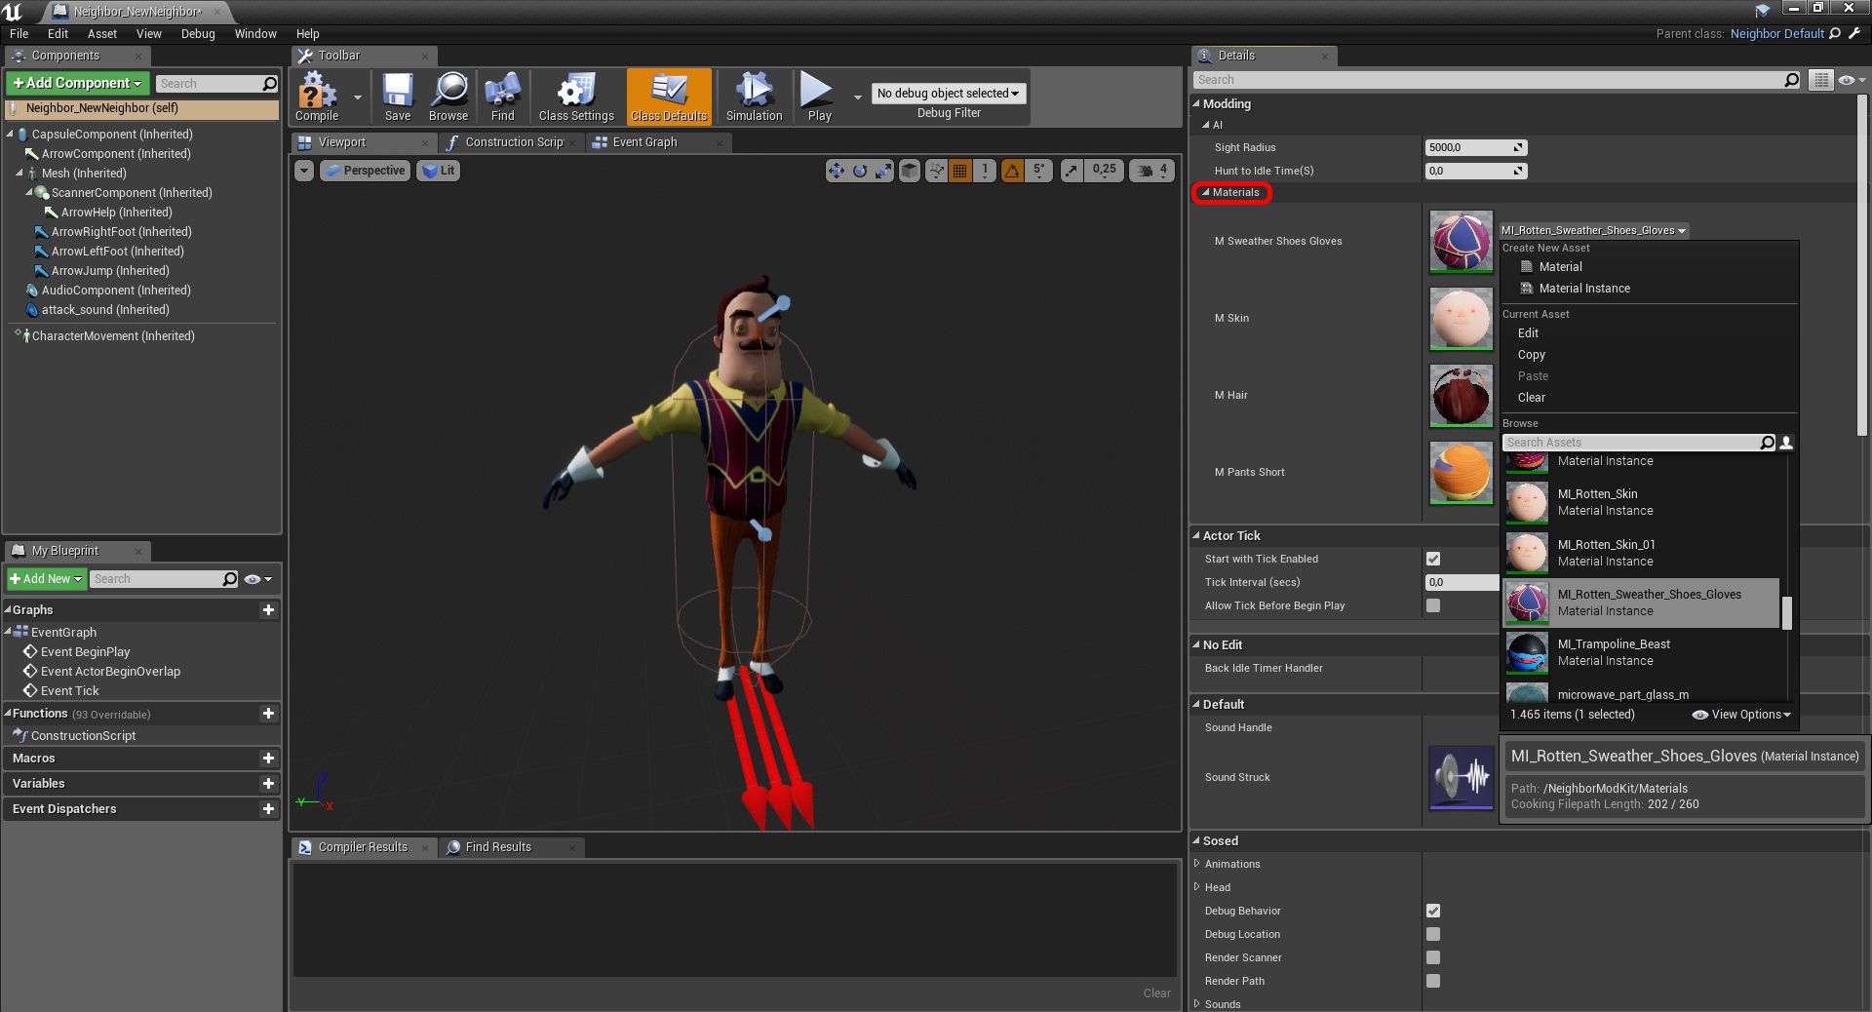Click the Find binoculars icon

pyautogui.click(x=502, y=97)
